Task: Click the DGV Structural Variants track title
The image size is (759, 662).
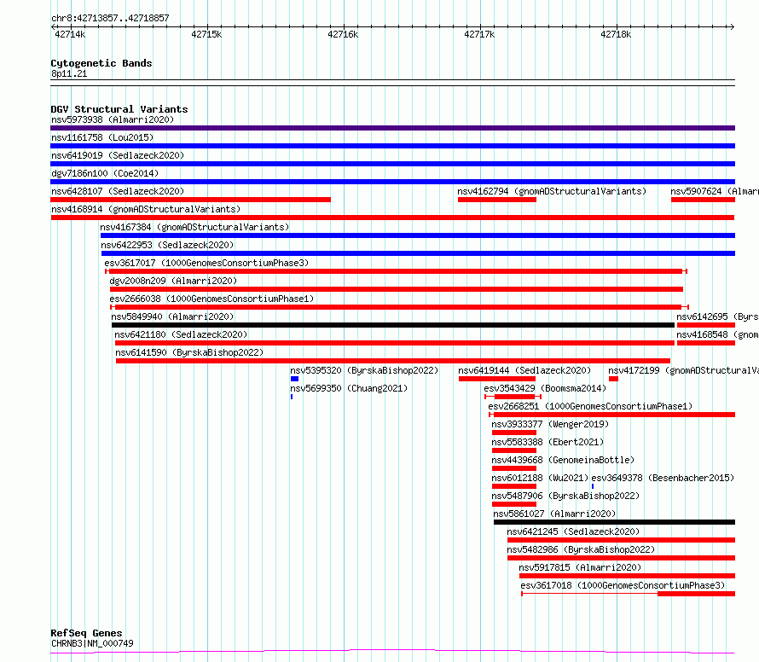Action: (x=119, y=109)
